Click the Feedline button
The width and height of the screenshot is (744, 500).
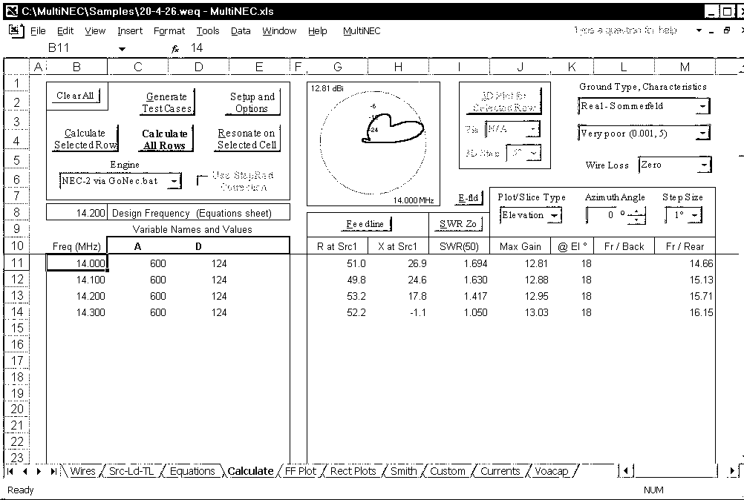tap(365, 224)
